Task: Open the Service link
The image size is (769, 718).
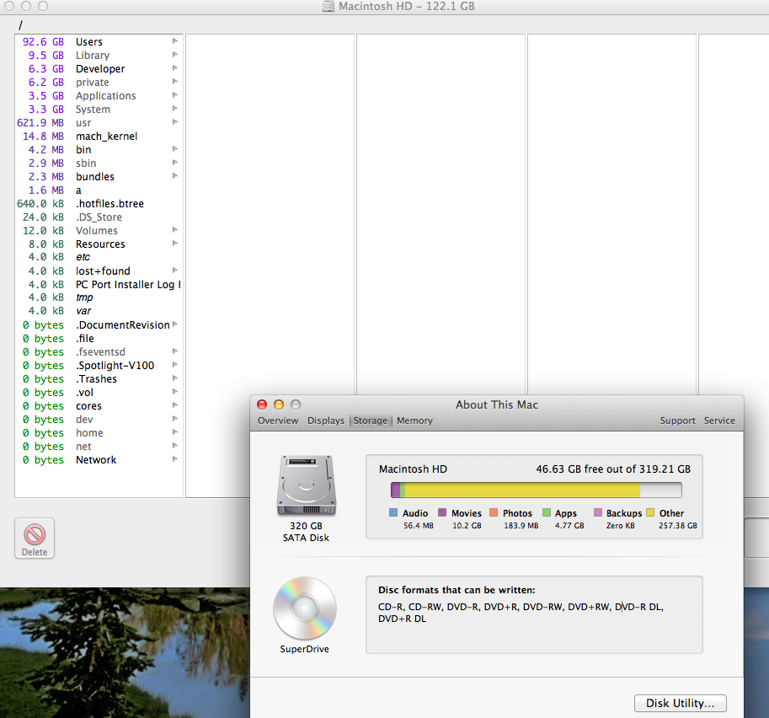Action: [719, 421]
